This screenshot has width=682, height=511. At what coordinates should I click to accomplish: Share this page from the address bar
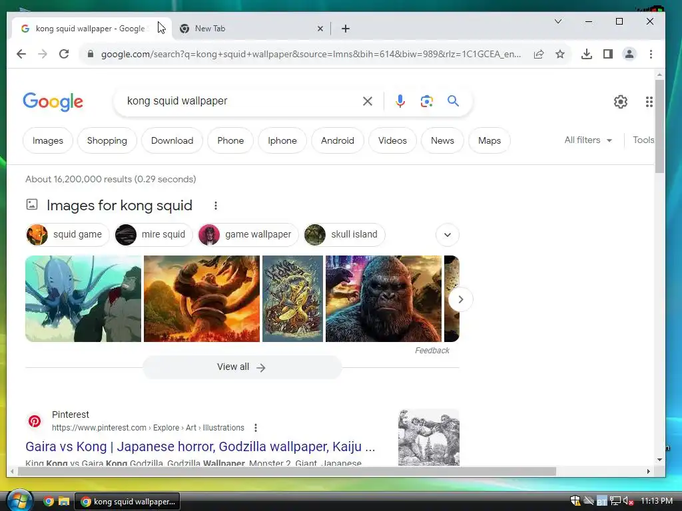(x=538, y=54)
